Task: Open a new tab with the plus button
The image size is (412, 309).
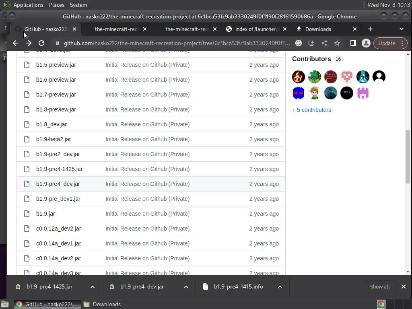Action: click(x=370, y=29)
